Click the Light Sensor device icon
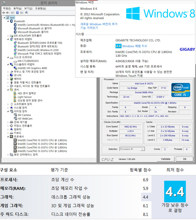This screenshot has height=220, width=196. point(15,97)
